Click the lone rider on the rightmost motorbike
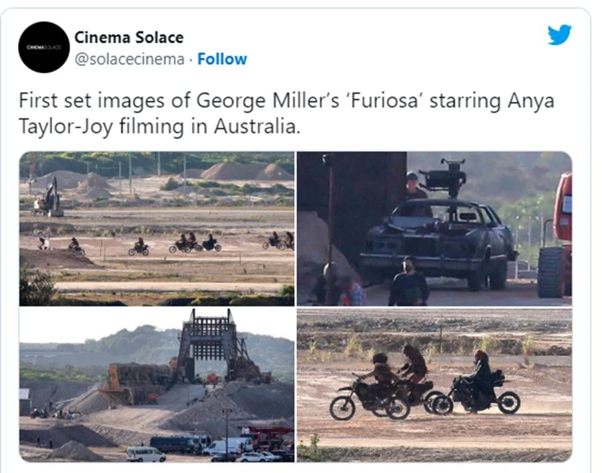The image size is (602, 473). (x=480, y=382)
